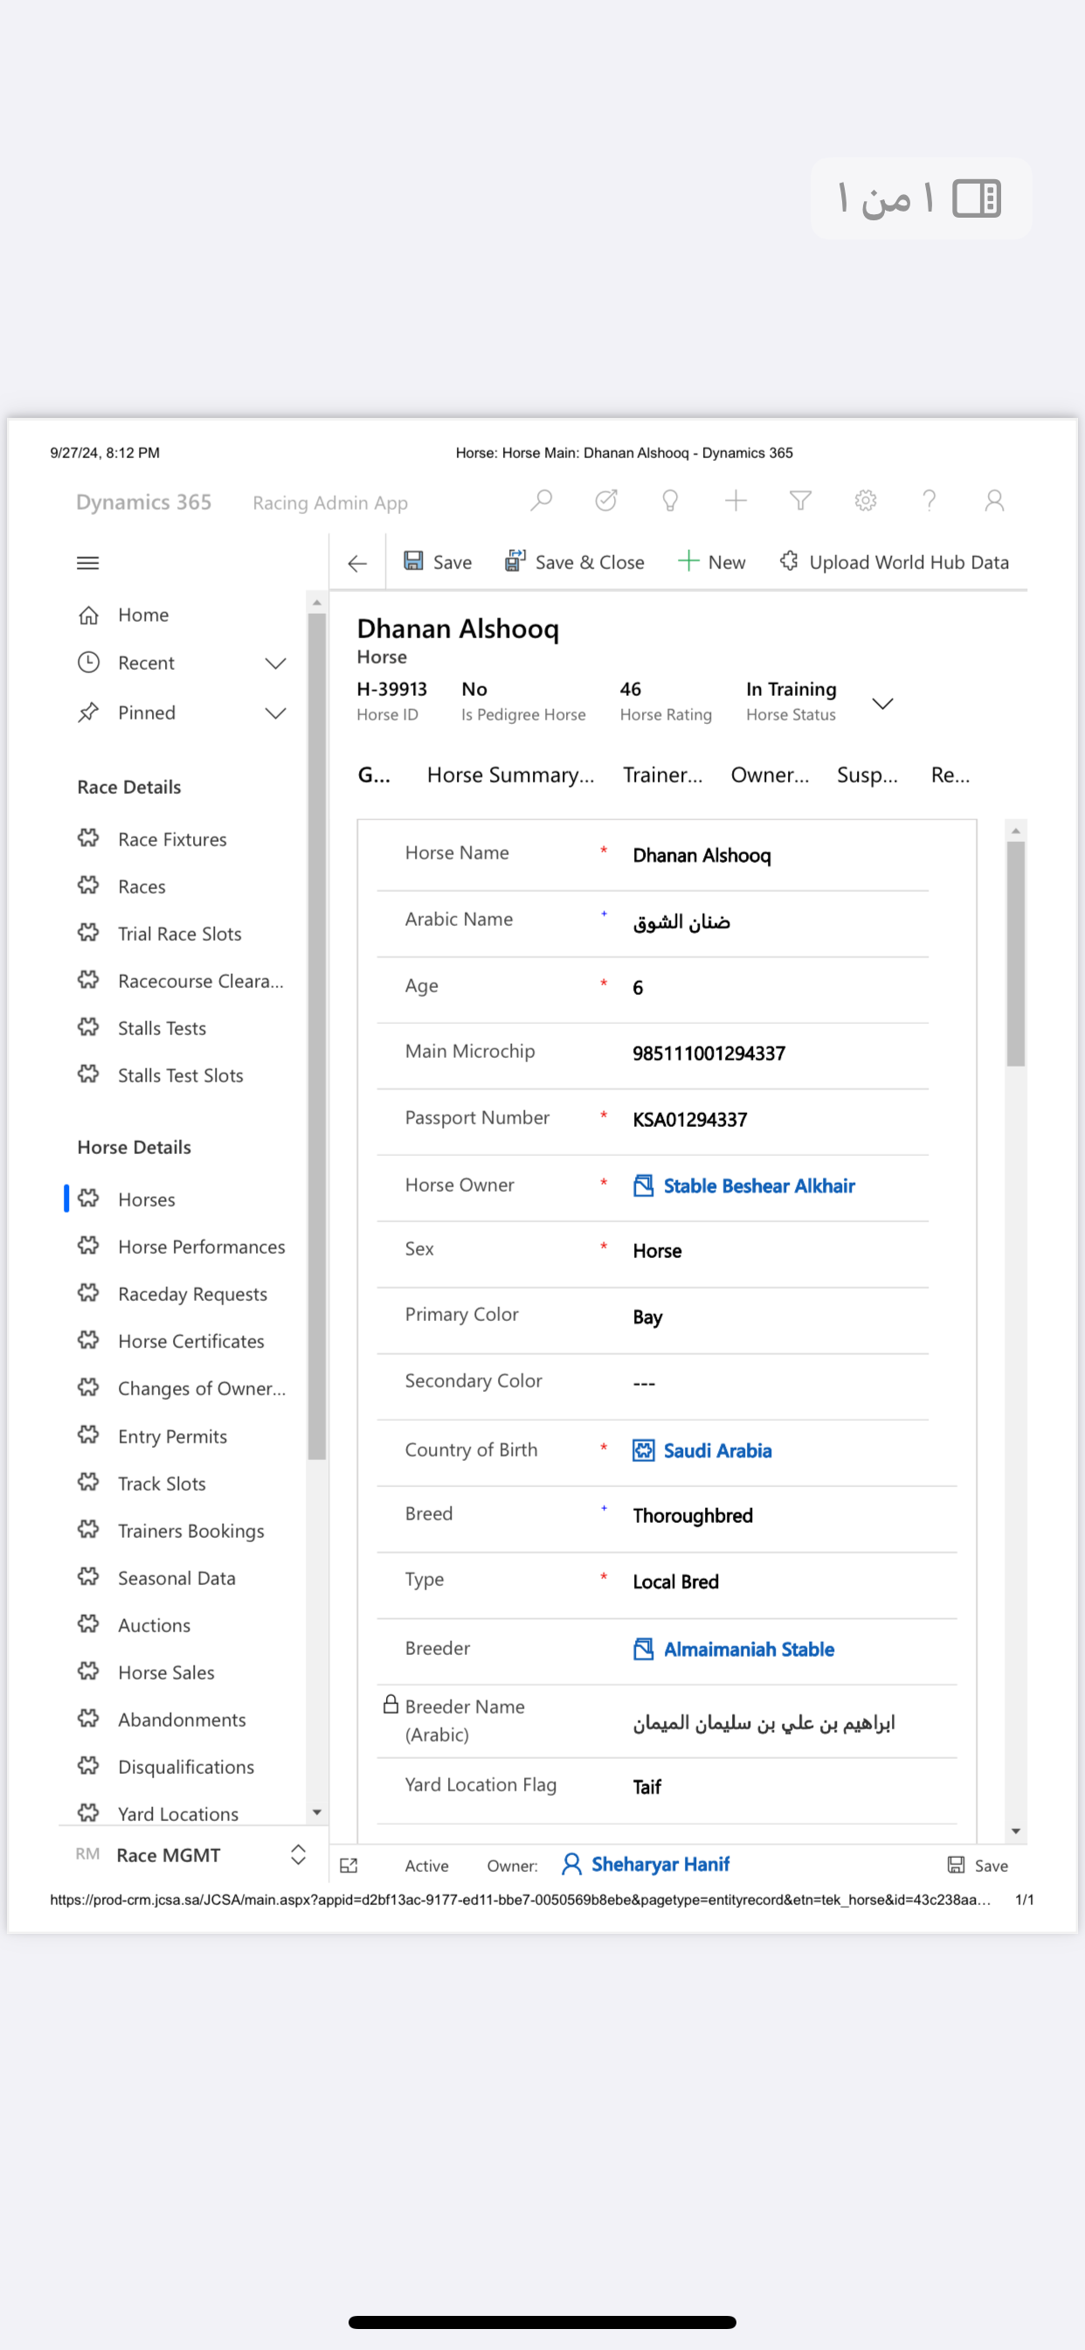Viewport: 1085px width, 2350px height.
Task: Click the lightbulb assistant icon
Action: [x=670, y=501]
